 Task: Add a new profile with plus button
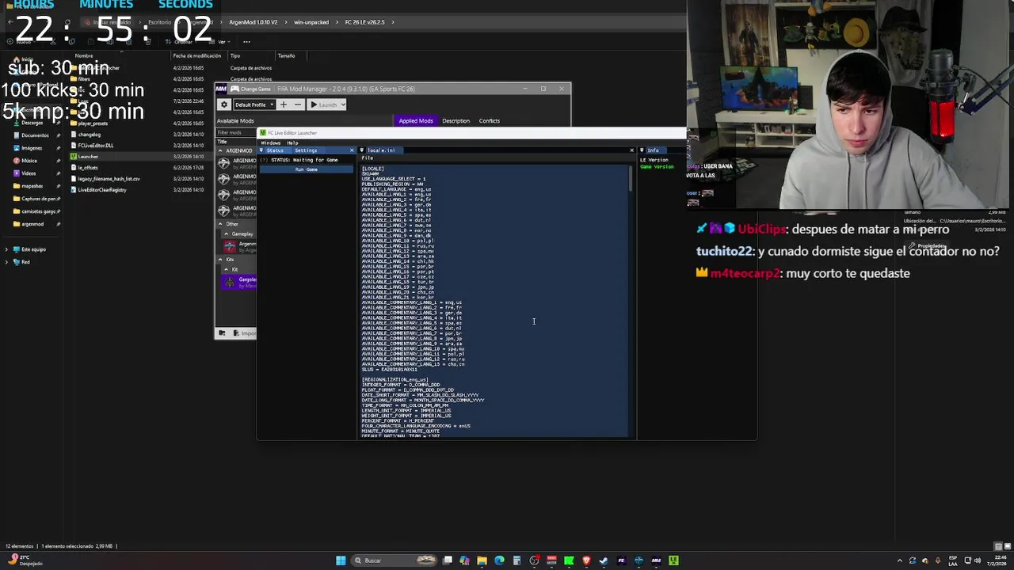click(283, 104)
